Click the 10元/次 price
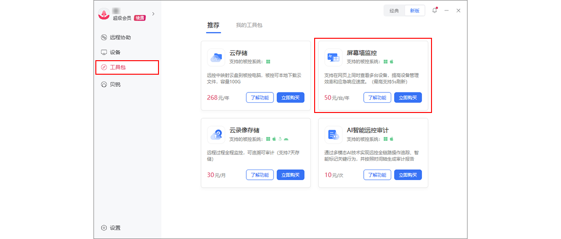The height and width of the screenshot is (239, 561). pos(334,175)
